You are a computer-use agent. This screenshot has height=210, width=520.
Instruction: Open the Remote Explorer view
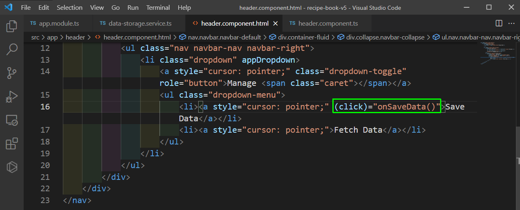(x=12, y=120)
